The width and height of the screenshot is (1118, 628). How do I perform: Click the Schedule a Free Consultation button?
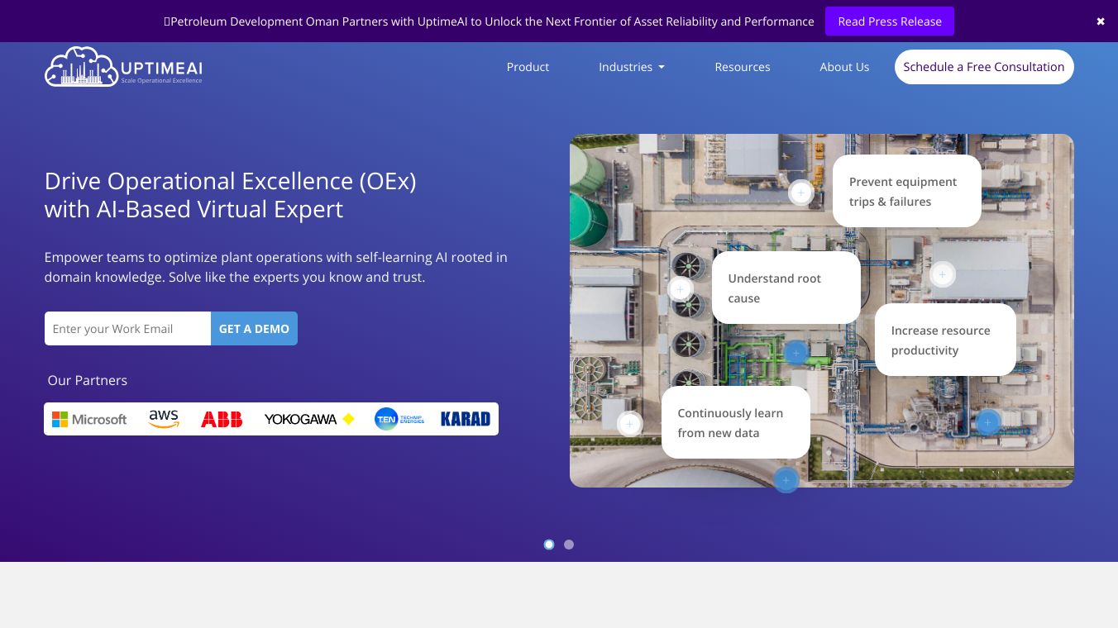coord(984,67)
